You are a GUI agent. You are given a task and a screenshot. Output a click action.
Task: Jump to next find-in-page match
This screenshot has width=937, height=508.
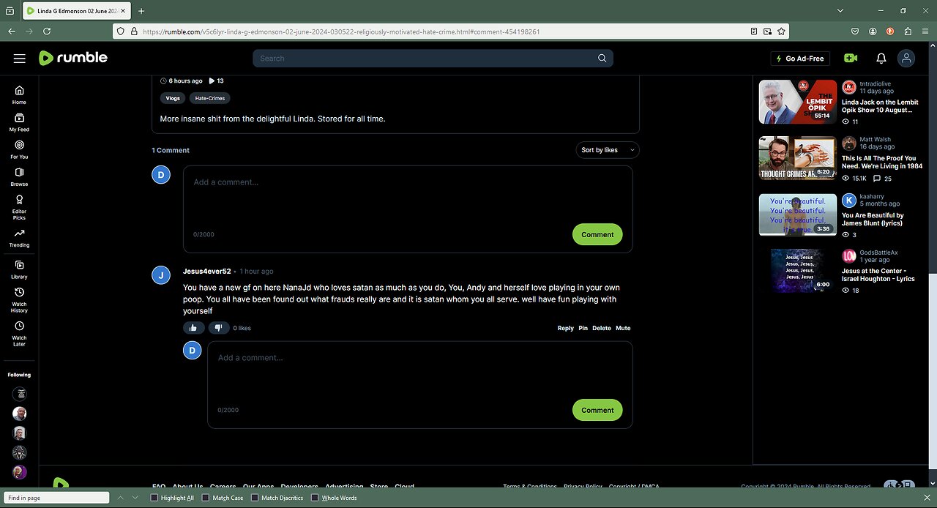135,498
